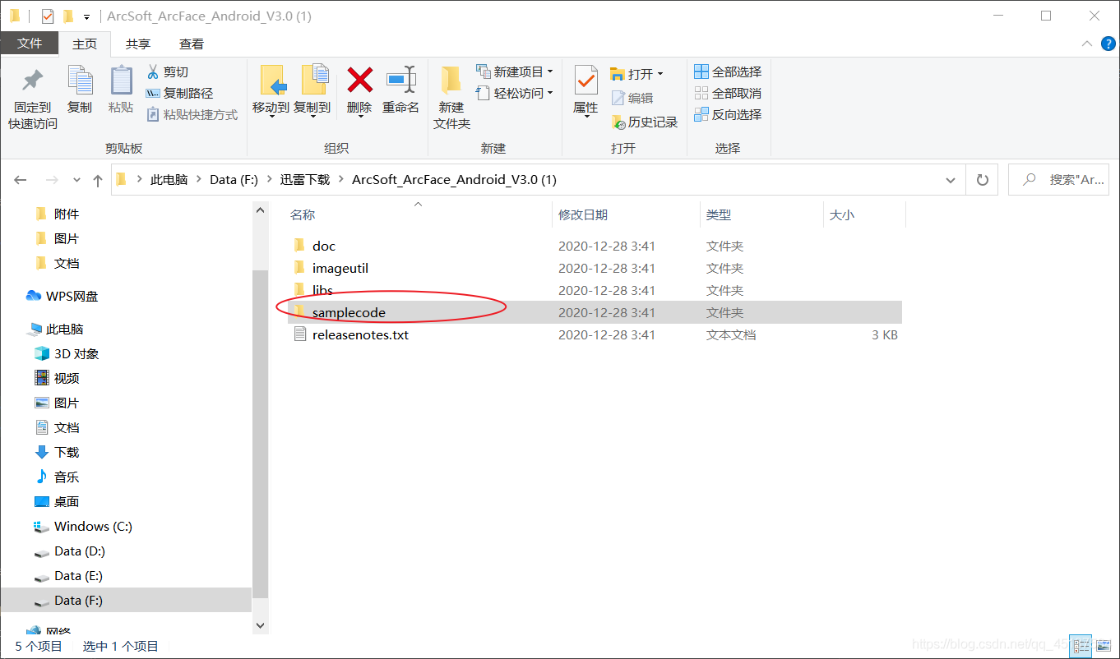Switch to the Share (共享) tab
The width and height of the screenshot is (1120, 659).
click(138, 44)
